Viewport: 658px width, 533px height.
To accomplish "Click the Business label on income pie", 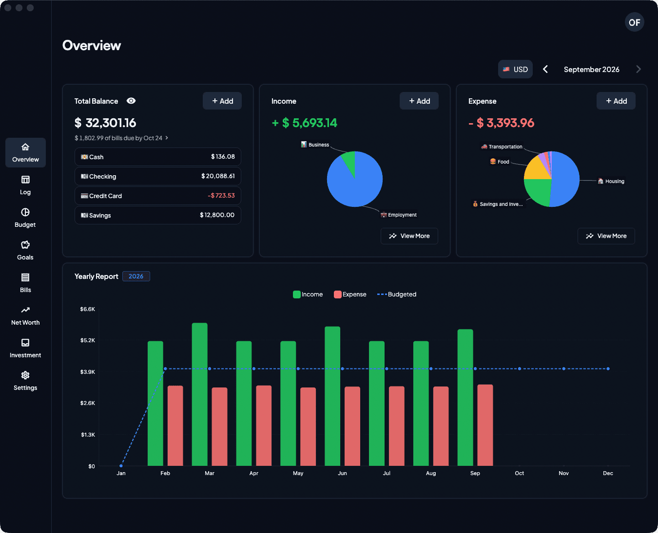I will click(315, 145).
